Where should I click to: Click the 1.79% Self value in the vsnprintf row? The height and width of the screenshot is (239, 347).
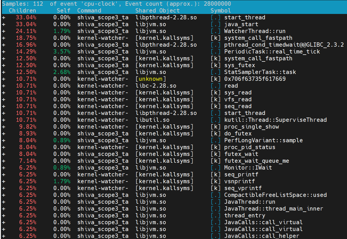tap(62, 182)
